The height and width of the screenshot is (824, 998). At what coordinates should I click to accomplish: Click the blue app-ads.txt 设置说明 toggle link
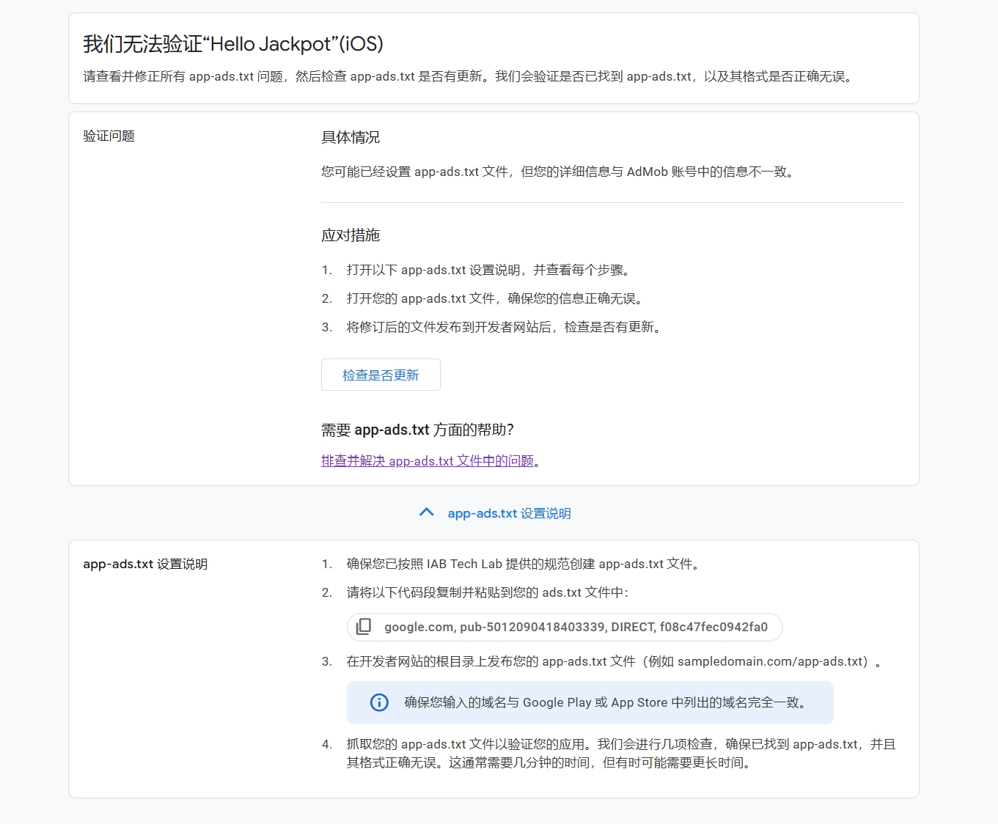click(x=509, y=513)
